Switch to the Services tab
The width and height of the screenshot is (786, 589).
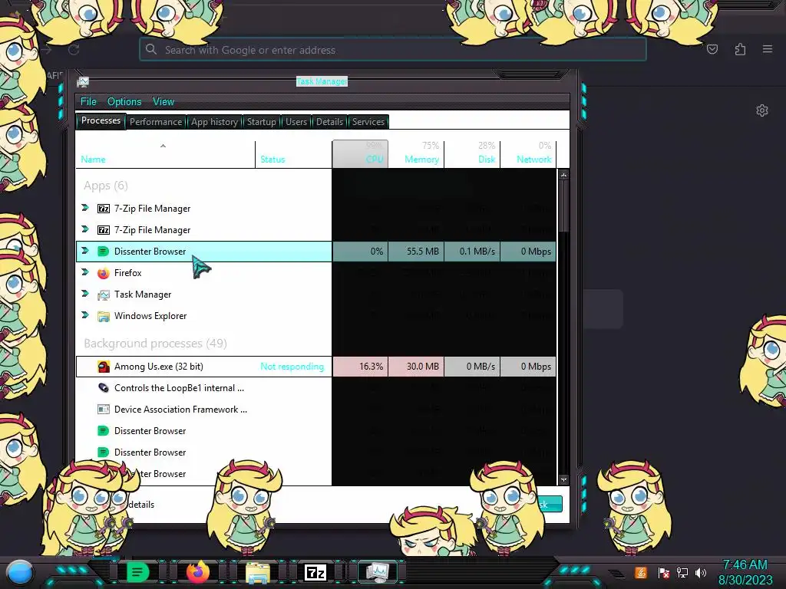tap(368, 122)
